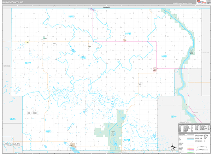
Task: Click the "2026 ZIP Code Premium Edition" label
Action: pos(182,3)
